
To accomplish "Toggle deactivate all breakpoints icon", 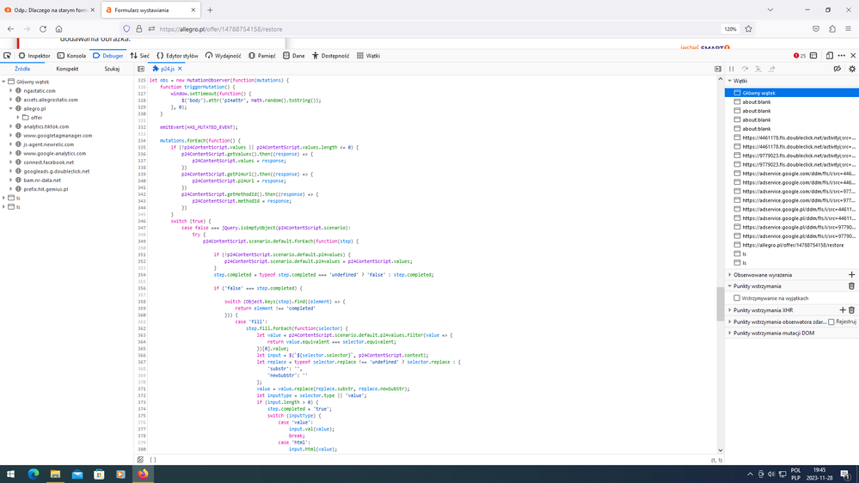I will click(838, 69).
